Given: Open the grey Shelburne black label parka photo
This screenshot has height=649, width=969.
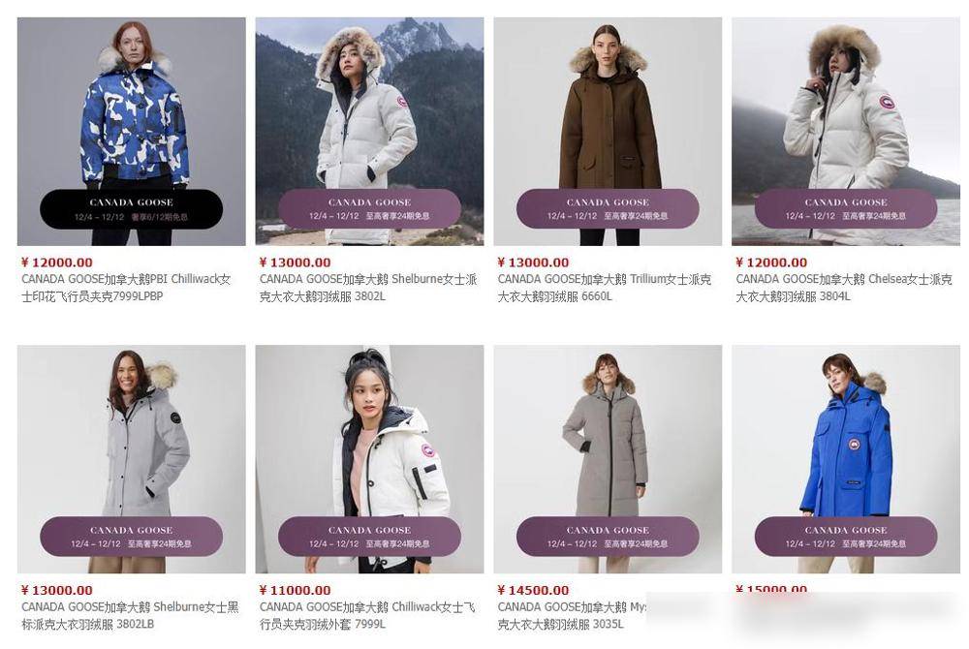Looking at the screenshot, I should (131, 459).
